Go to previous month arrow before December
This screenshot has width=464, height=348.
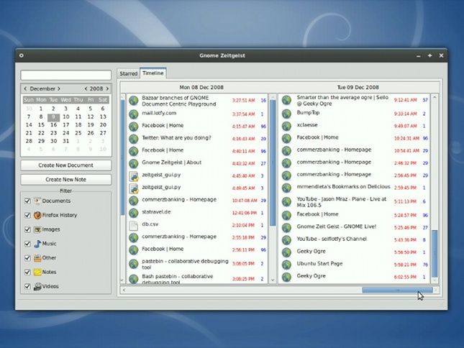(25, 88)
